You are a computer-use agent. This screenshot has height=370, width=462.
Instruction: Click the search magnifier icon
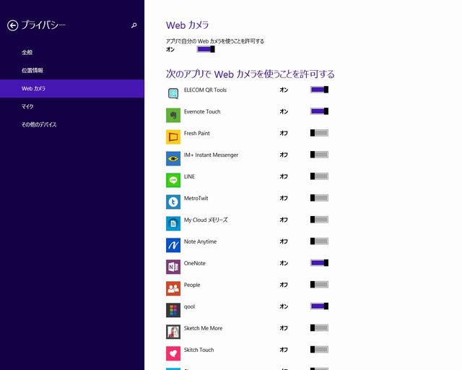(x=134, y=25)
